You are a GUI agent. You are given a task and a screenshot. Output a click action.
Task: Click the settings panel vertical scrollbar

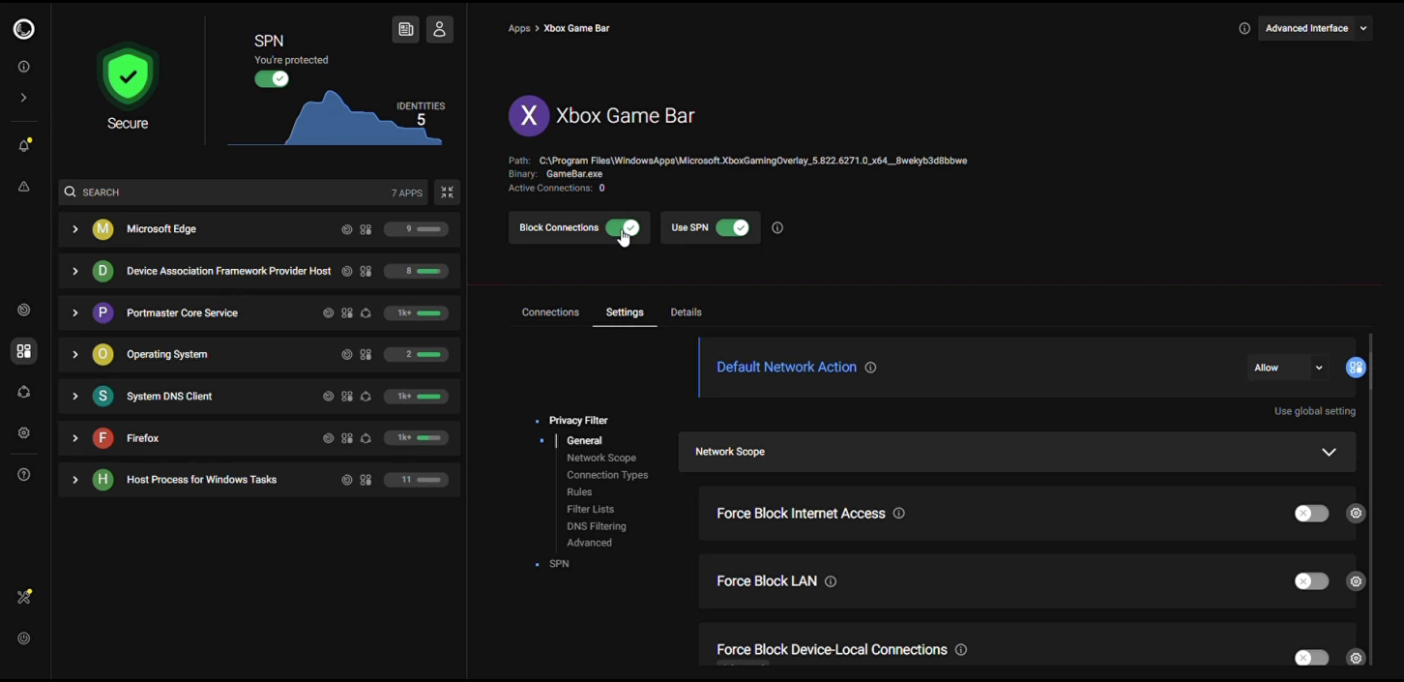[1371, 362]
